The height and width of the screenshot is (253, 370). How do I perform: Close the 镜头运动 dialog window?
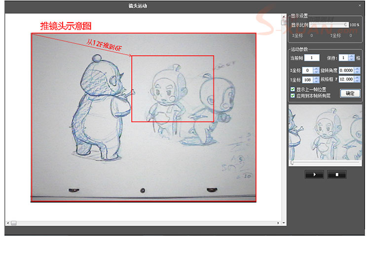(360, 5)
